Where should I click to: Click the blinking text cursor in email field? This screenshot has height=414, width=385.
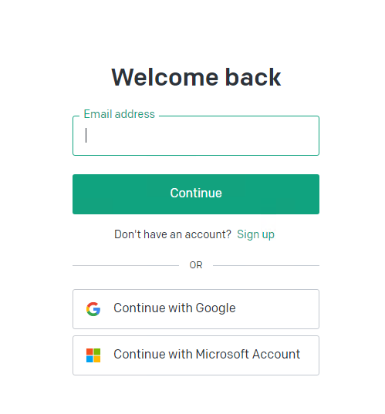(x=86, y=135)
